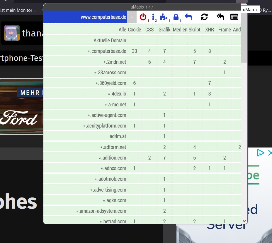
Task: Open the Ford banner ad on page
Action: [21, 106]
